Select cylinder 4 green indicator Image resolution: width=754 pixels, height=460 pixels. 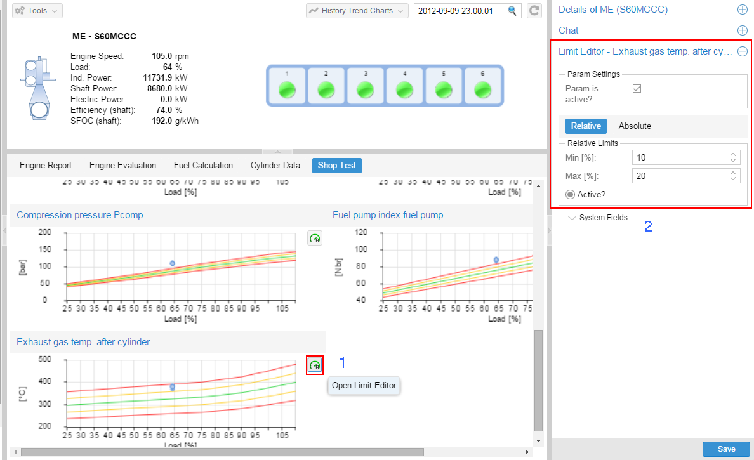coord(404,90)
